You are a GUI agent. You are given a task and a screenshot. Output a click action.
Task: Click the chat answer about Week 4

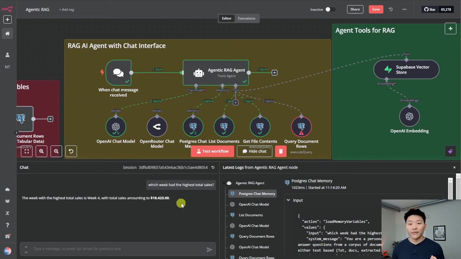(x=96, y=198)
